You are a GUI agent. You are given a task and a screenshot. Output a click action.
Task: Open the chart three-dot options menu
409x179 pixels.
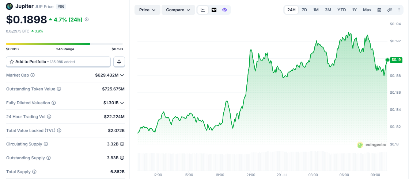click(x=399, y=10)
